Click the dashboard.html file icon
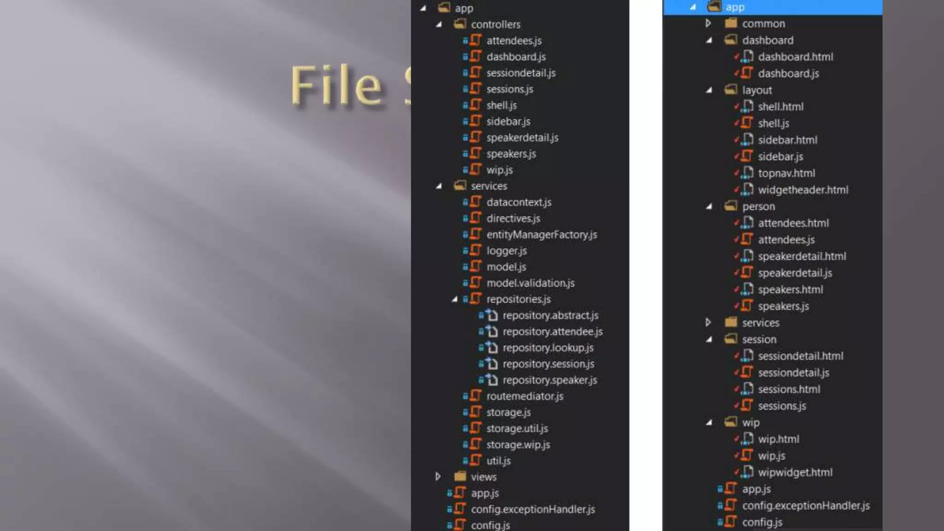 point(748,57)
